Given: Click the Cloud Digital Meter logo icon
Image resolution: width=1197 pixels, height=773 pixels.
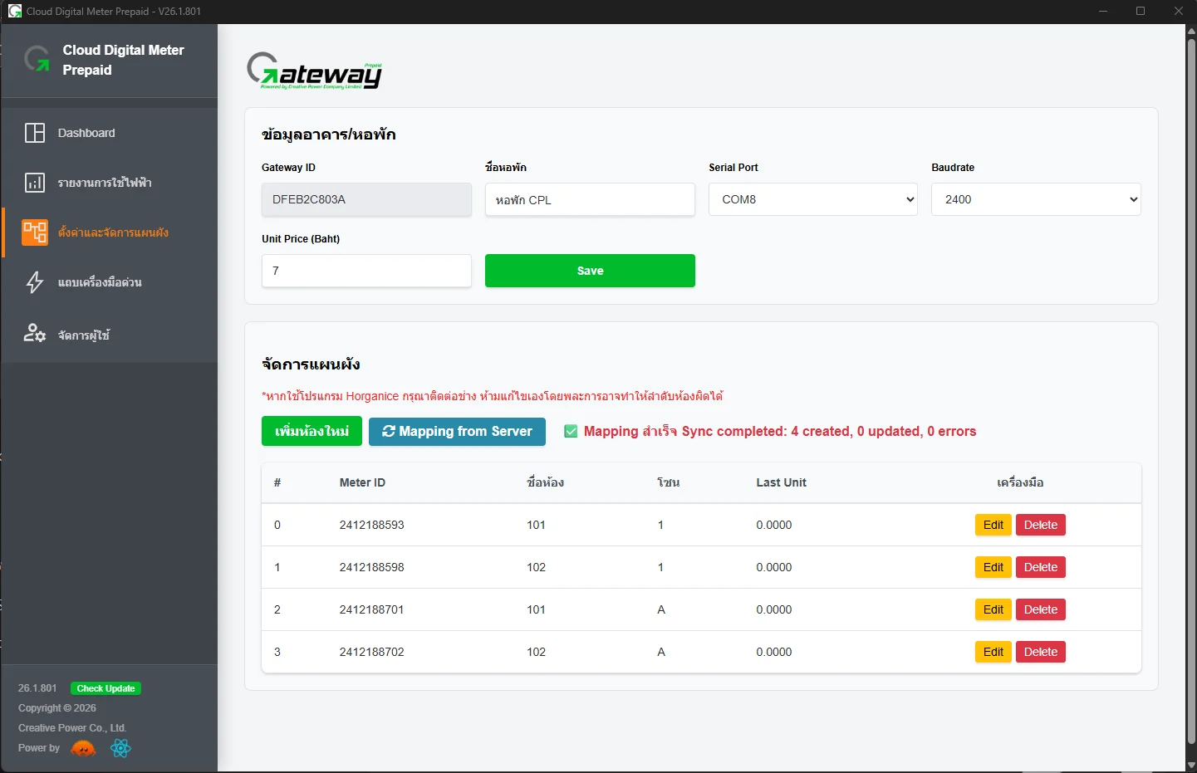Looking at the screenshot, I should [37, 59].
